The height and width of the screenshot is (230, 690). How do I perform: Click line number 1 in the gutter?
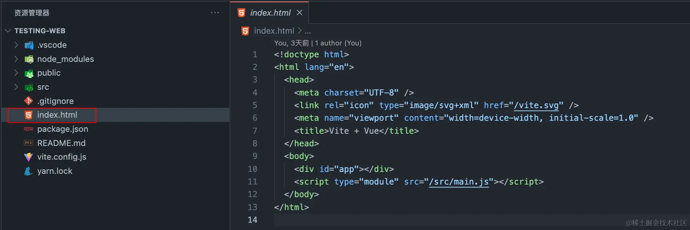(x=255, y=55)
